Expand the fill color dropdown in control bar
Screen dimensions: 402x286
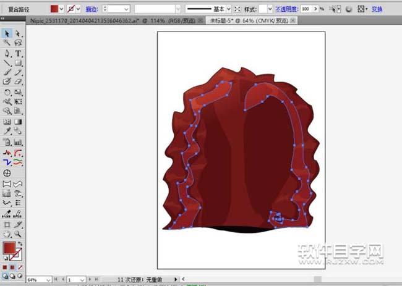pyautogui.click(x=62, y=9)
